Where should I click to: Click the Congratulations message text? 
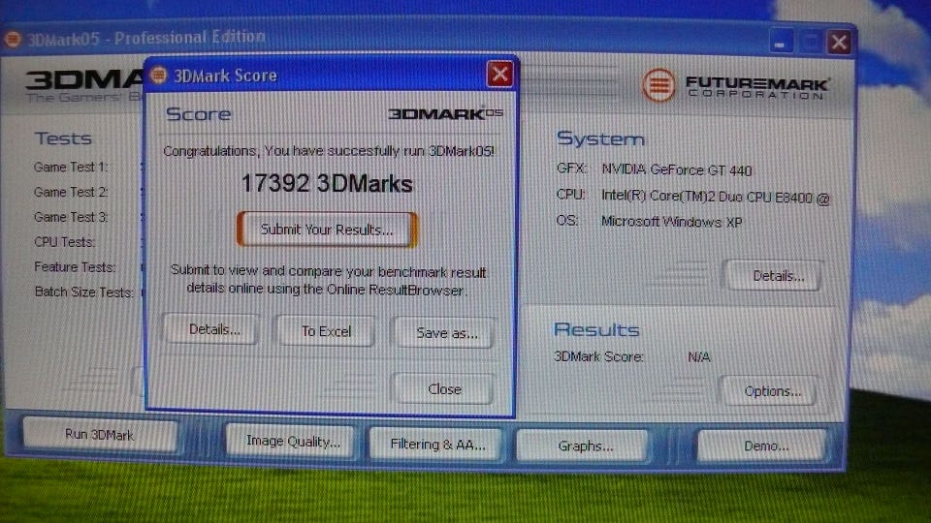[x=329, y=151]
